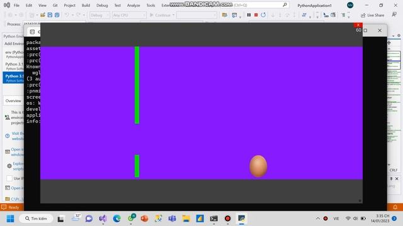Open the Edit menu
The width and height of the screenshot is (403, 226).
coord(29,5)
